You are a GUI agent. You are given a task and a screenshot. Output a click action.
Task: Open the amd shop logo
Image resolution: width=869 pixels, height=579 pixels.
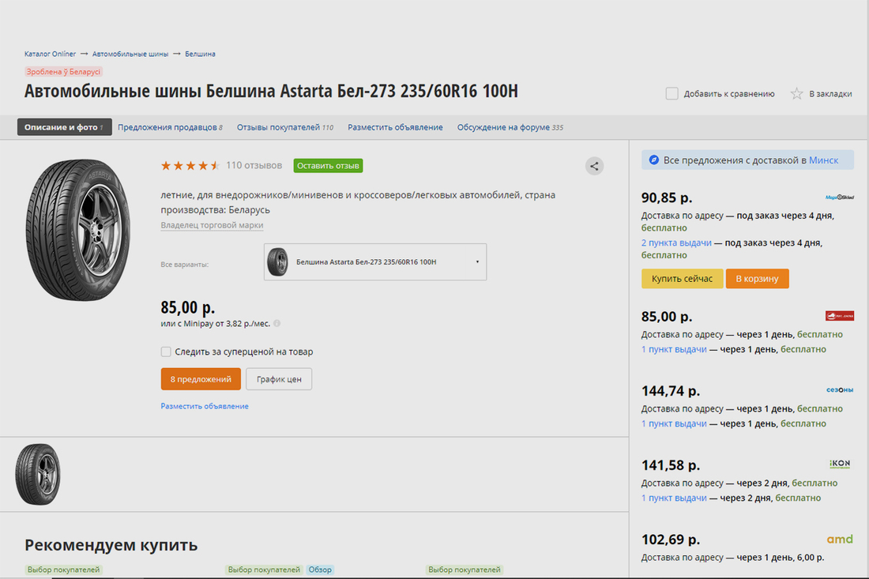[x=840, y=540]
